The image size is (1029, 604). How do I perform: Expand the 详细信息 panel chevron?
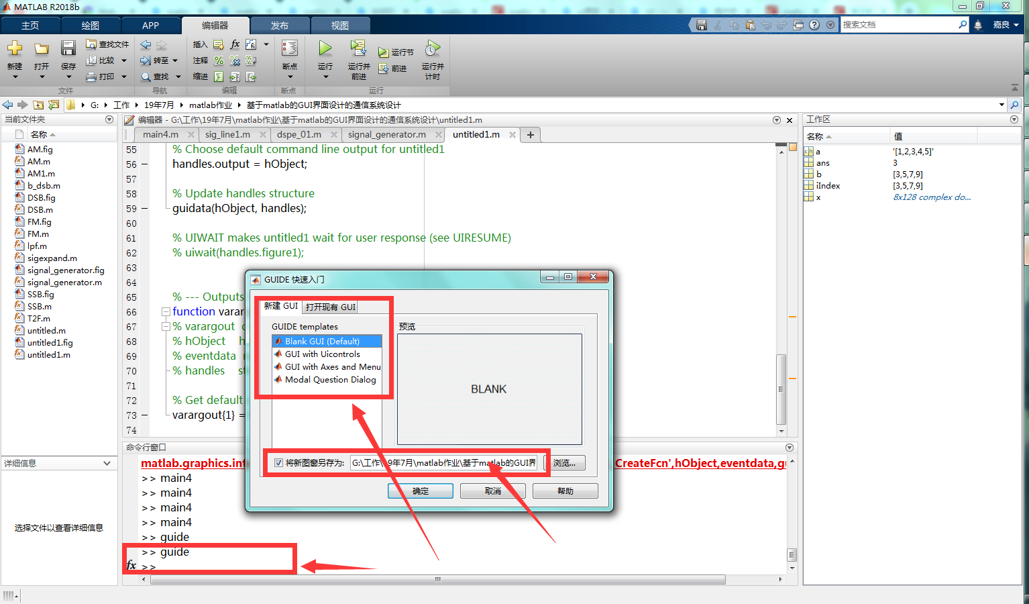(x=107, y=463)
